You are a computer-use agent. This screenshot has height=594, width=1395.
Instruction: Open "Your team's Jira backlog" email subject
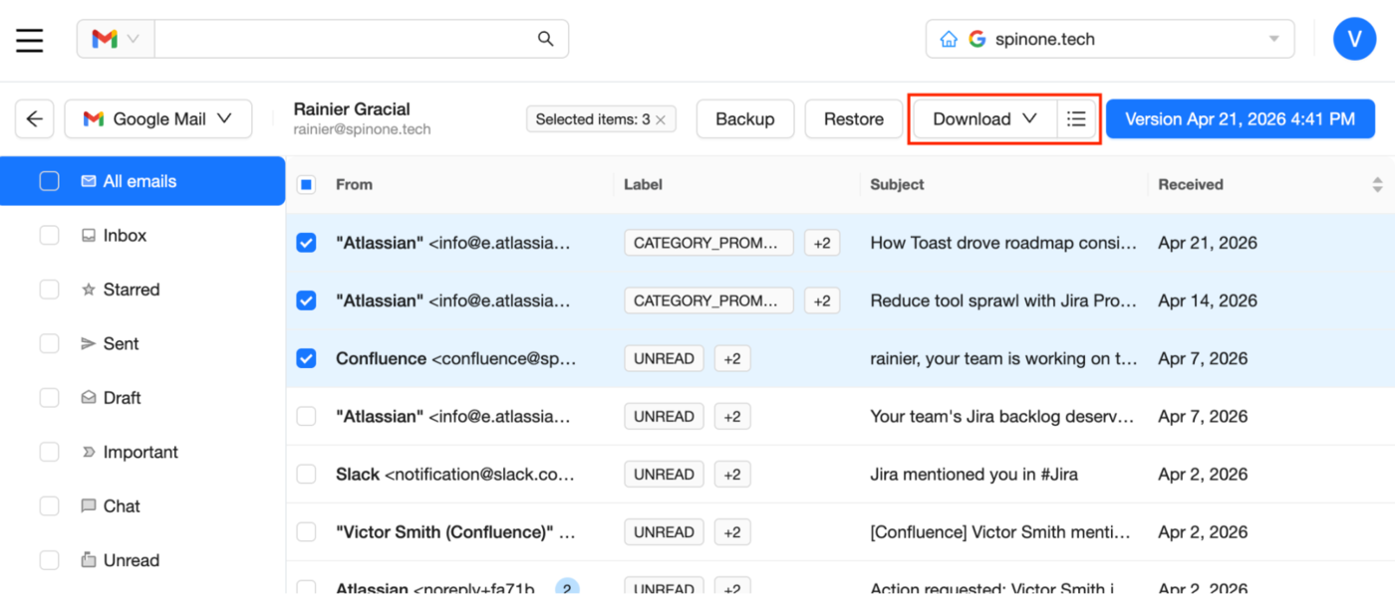coord(1002,417)
